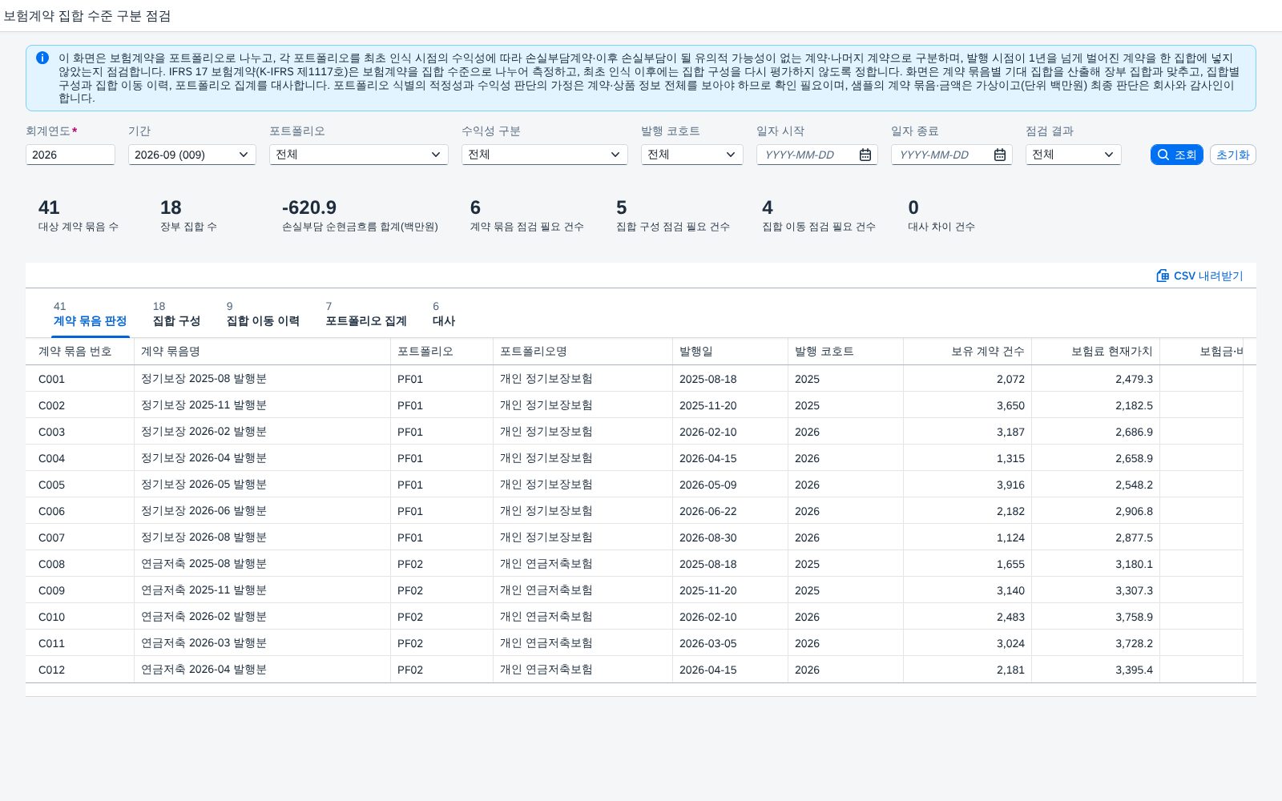Screen dimensions: 1282x801
Task: Click the 발행일 column header
Action: point(730,351)
